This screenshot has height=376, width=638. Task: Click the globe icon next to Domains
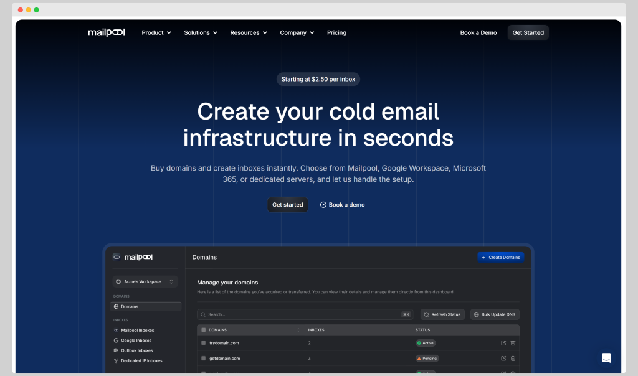pos(116,306)
